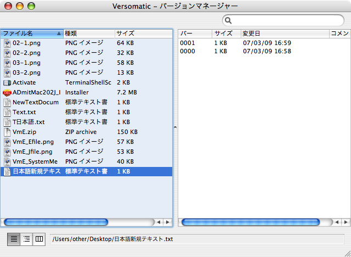Viewport: 351px width, 257px height.
Task: Click the ADmitMac202J installer icon
Action: 7,93
